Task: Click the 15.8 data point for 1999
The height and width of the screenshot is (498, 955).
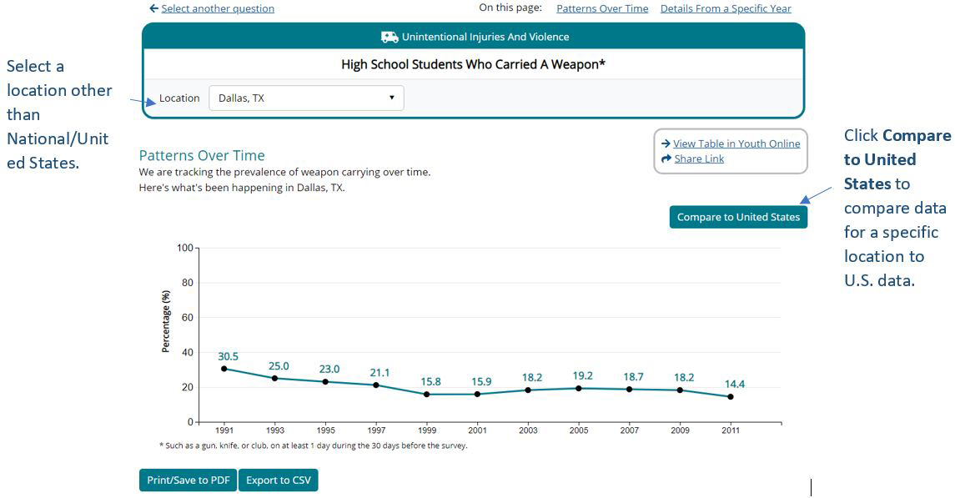Action: click(426, 392)
